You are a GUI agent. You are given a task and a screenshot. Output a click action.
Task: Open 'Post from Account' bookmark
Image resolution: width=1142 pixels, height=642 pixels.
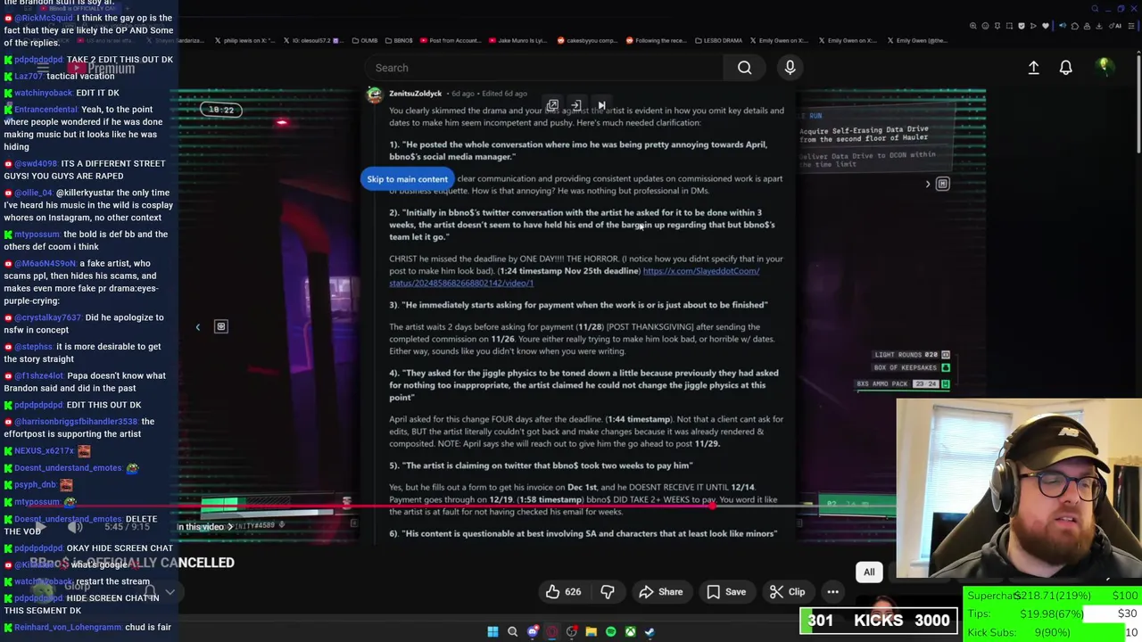(450, 40)
